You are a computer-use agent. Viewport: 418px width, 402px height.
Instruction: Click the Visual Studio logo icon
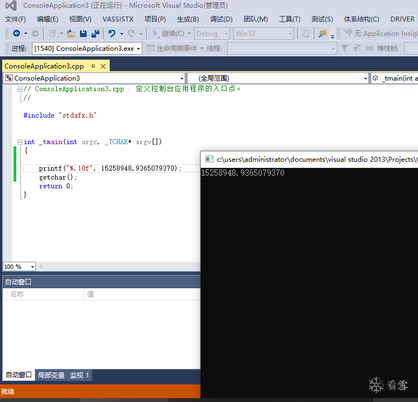tap(11, 6)
